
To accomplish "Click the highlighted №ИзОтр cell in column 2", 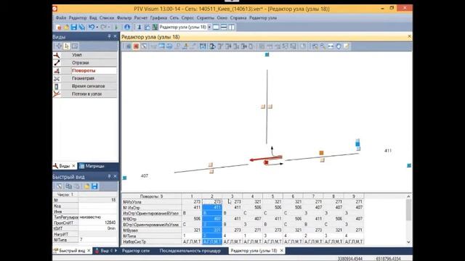I will pos(212,207).
